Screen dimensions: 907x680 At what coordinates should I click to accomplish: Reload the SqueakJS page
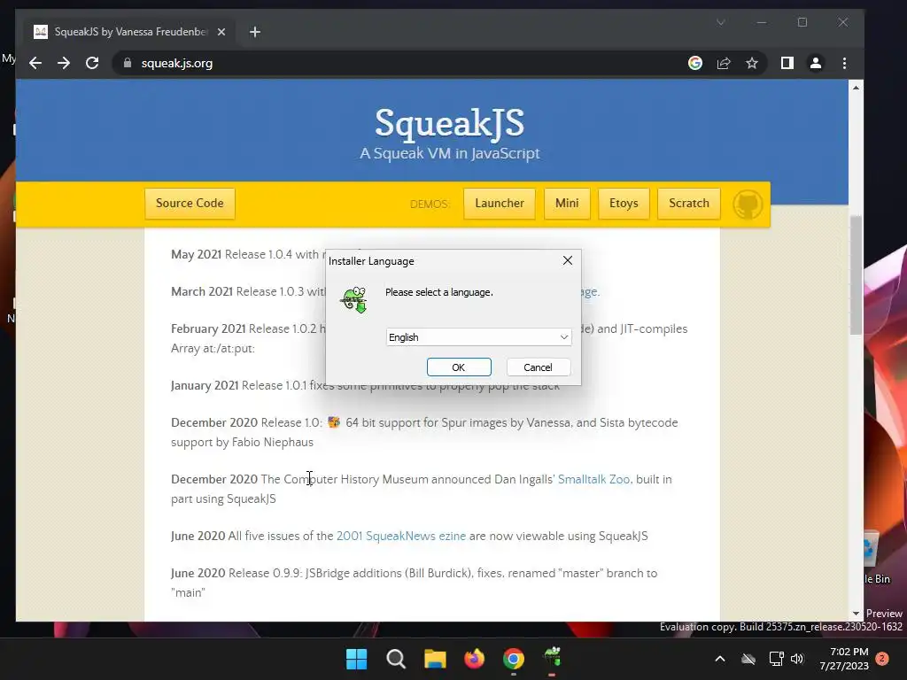tap(92, 63)
